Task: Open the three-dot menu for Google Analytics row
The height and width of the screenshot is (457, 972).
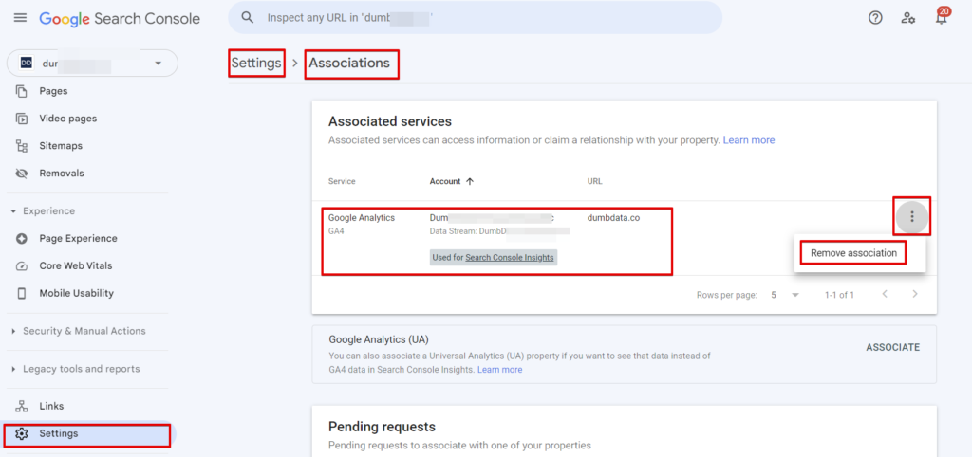Action: point(911,217)
